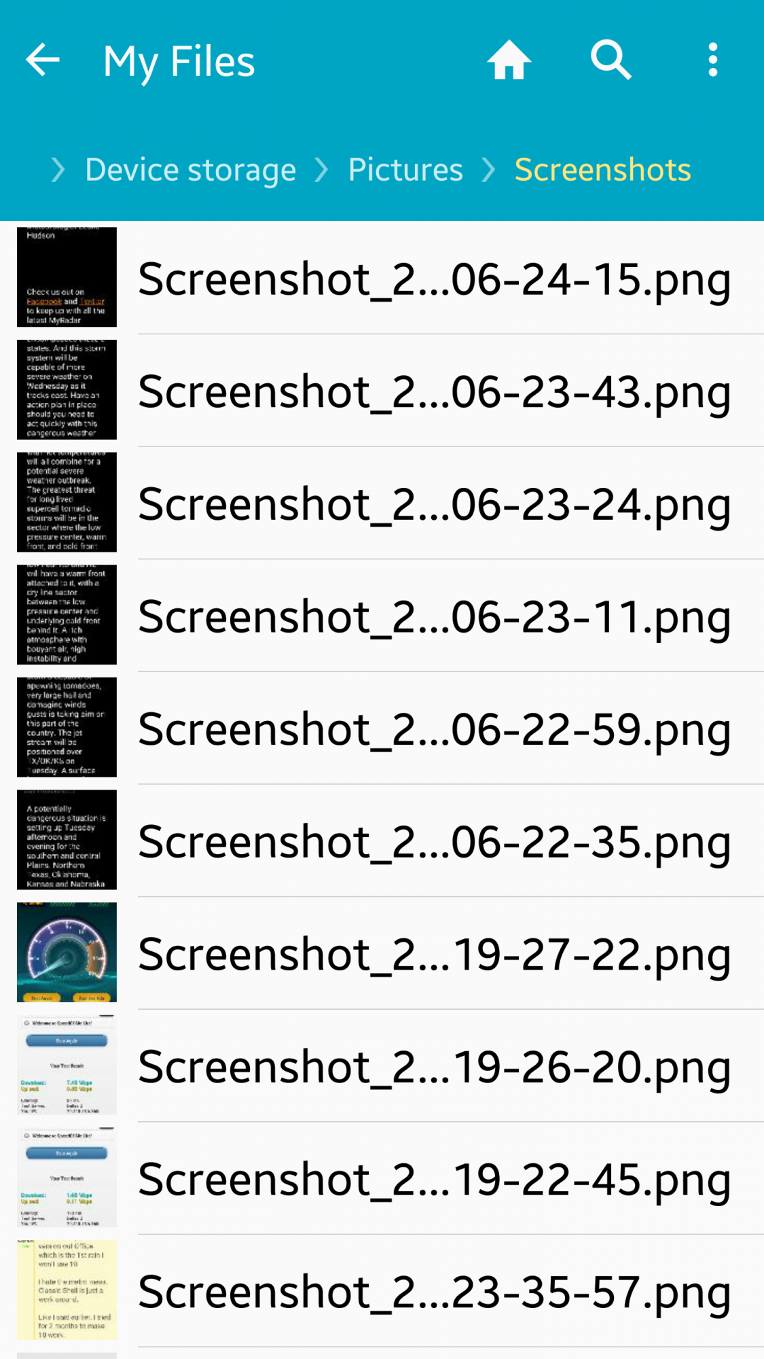Viewport: 764px width, 1359px height.
Task: Click chevron before Screenshots breadcrumb
Action: (x=488, y=170)
